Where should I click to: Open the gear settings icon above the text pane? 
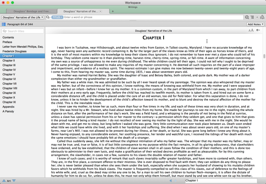[257, 30]
